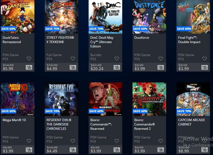
Task: Open the DmC Devil May Cry Ultimate Edition title link
Action: tap(102, 42)
